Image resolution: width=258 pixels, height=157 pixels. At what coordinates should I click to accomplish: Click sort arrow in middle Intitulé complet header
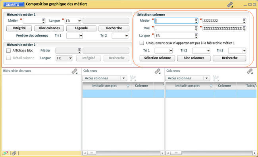coord(128,86)
